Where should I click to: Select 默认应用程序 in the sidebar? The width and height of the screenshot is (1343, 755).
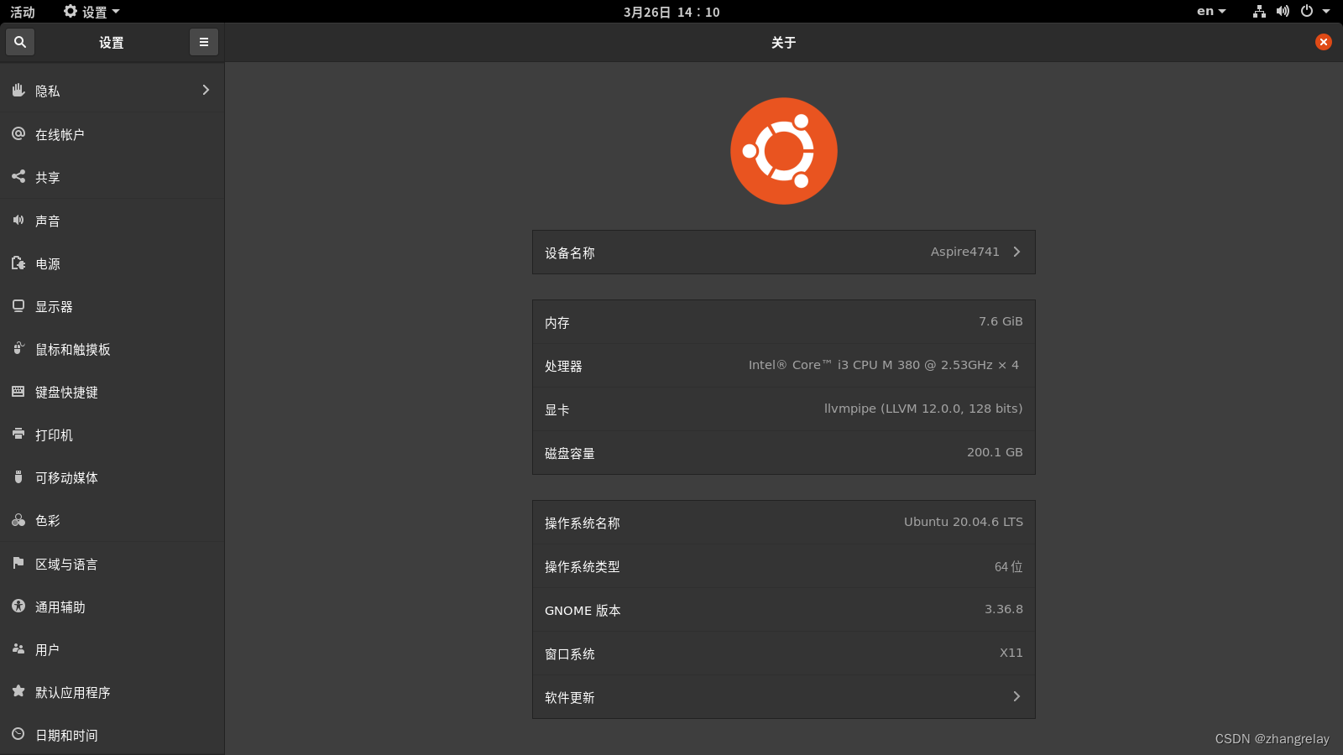pos(112,692)
